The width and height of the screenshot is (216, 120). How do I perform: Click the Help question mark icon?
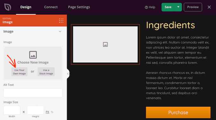point(146,7)
